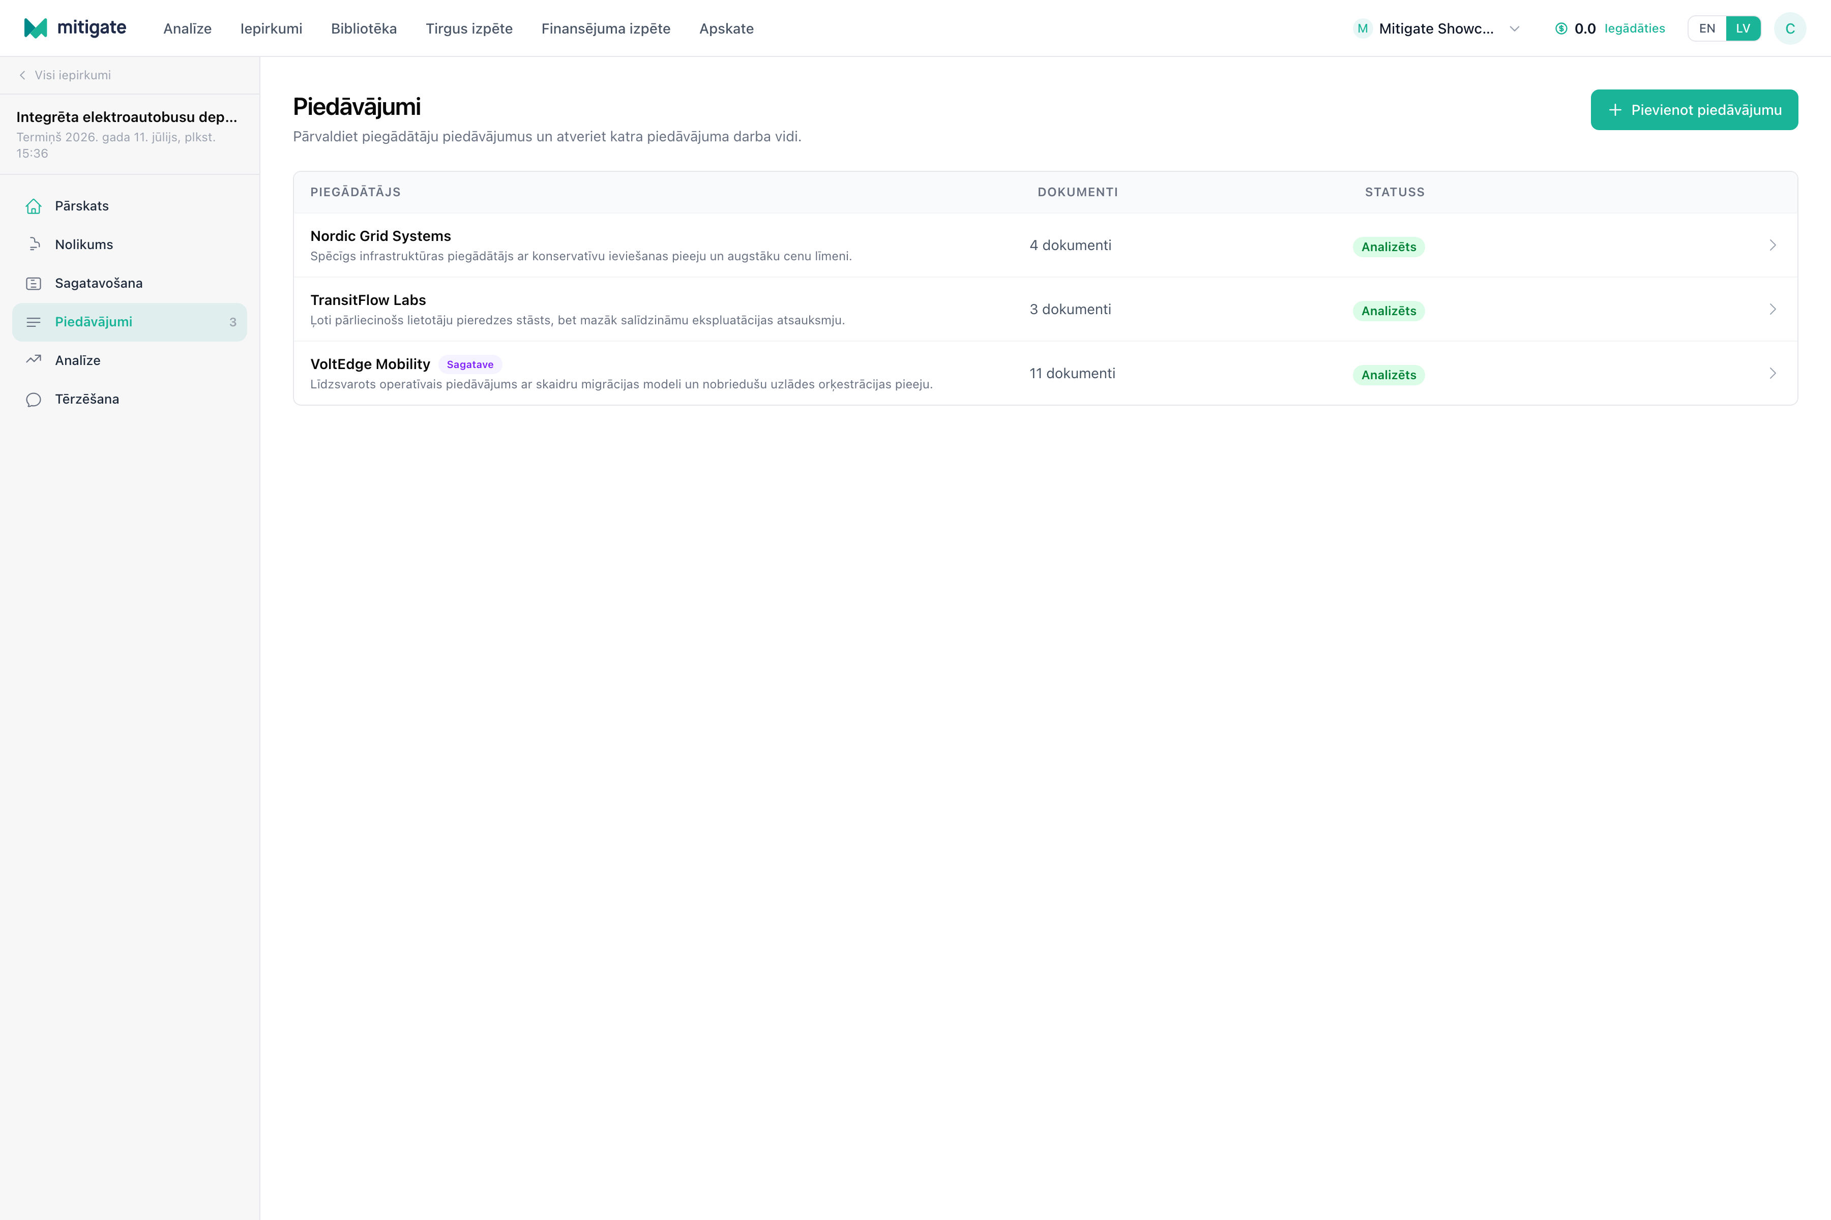Click the Pārskats home icon
This screenshot has width=1831, height=1220.
(x=34, y=206)
